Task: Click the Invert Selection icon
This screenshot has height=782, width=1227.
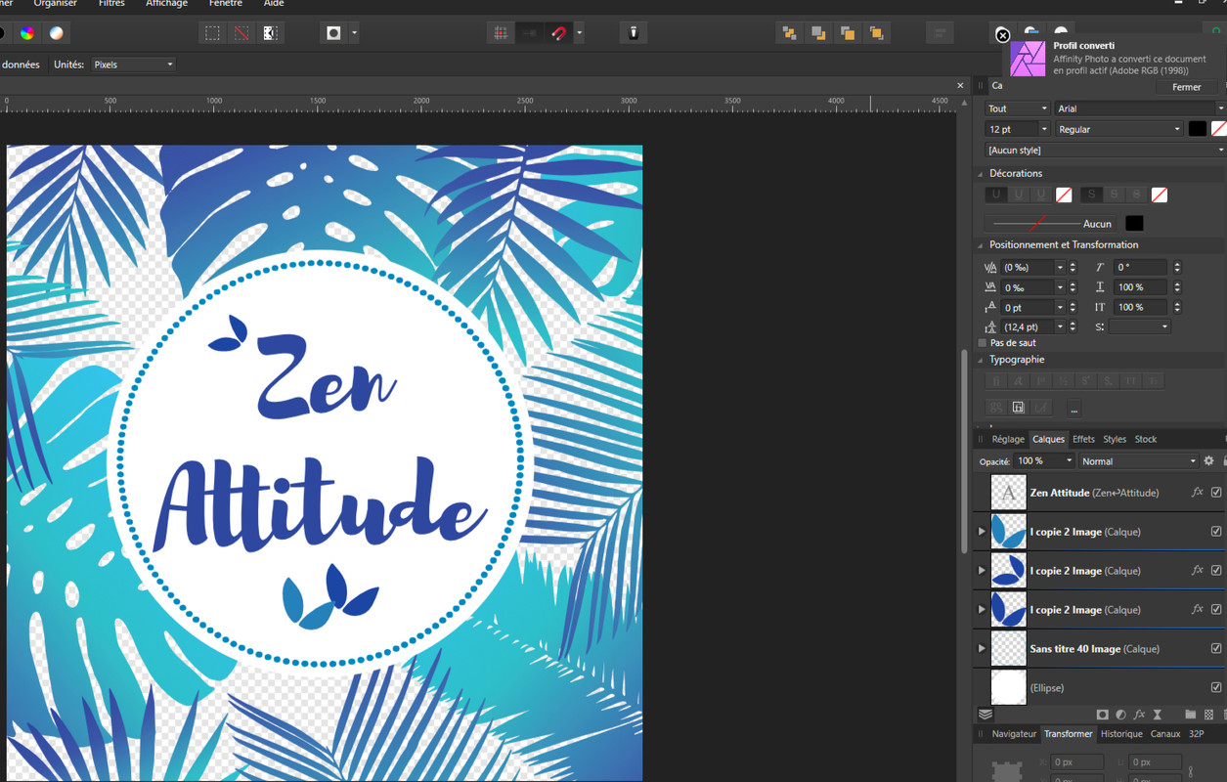Action: [270, 33]
